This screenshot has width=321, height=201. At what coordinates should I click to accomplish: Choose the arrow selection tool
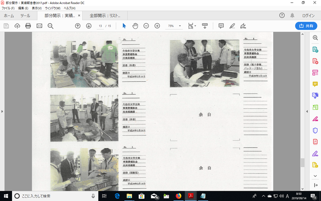pyautogui.click(x=124, y=26)
